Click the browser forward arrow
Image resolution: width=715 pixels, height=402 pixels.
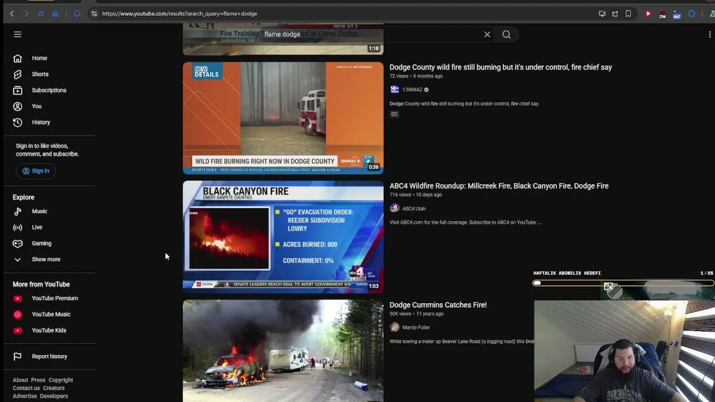tap(26, 13)
